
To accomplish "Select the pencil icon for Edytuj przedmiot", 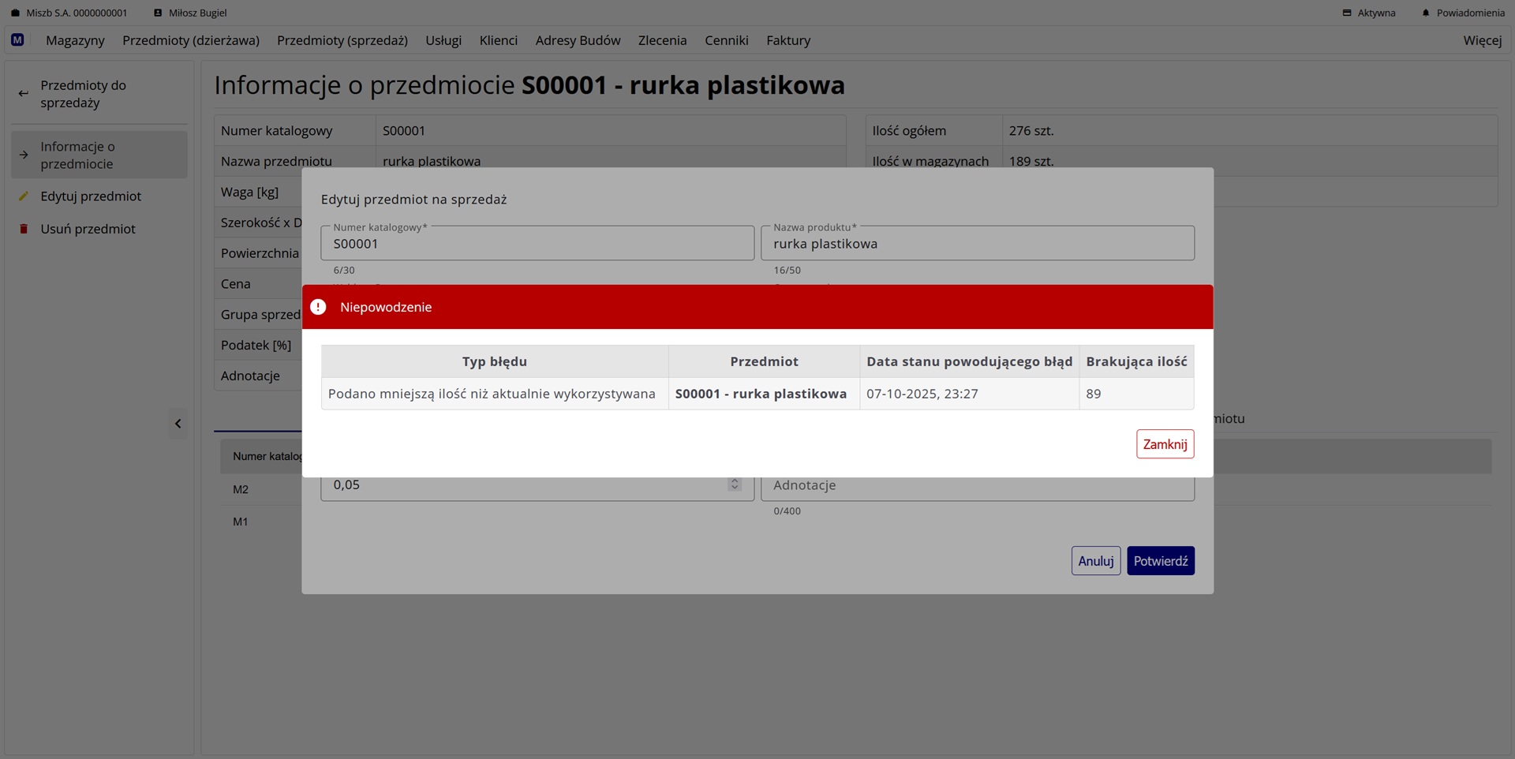I will [x=24, y=196].
